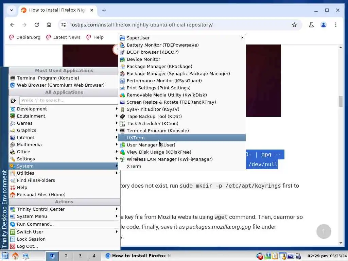Viewport: 348px width, 261px height.
Task: Open Personal Files (Home)
Action: 64,194
